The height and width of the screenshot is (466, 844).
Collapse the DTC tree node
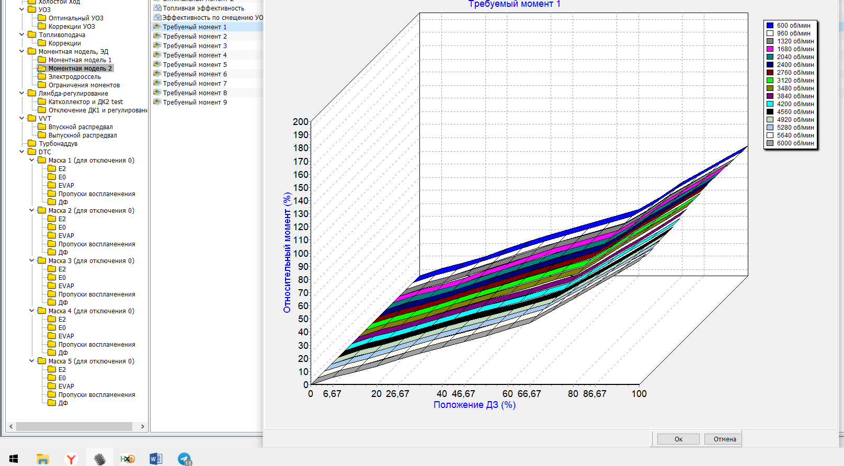coord(22,152)
